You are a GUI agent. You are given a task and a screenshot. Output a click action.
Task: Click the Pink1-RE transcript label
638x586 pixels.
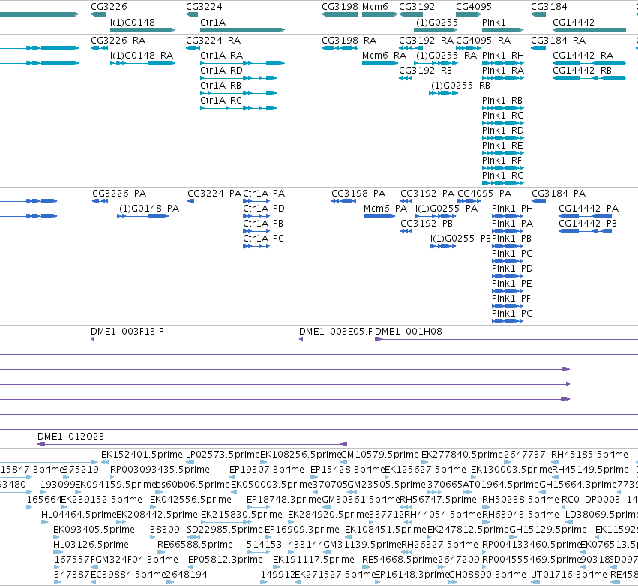click(502, 146)
